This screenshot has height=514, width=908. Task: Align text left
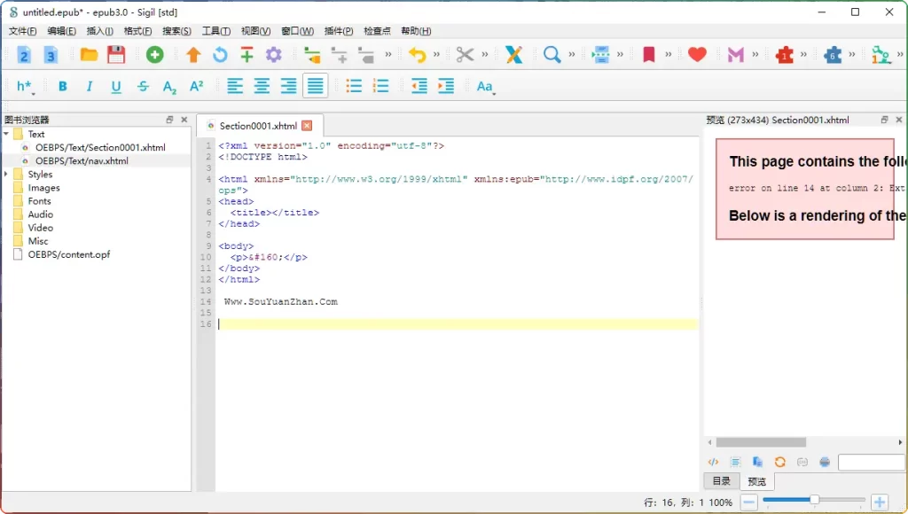(x=234, y=86)
